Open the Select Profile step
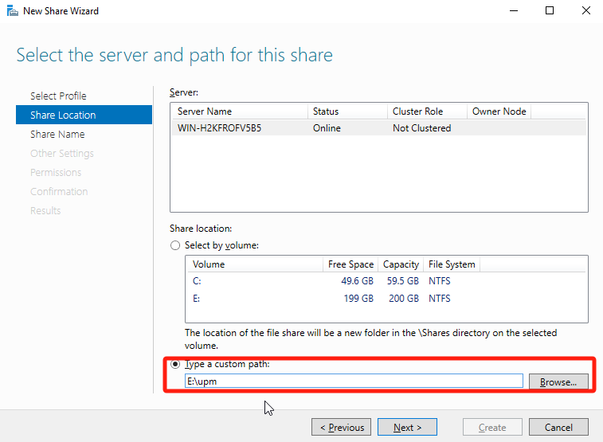Viewport: 603px width, 442px height. [x=58, y=96]
